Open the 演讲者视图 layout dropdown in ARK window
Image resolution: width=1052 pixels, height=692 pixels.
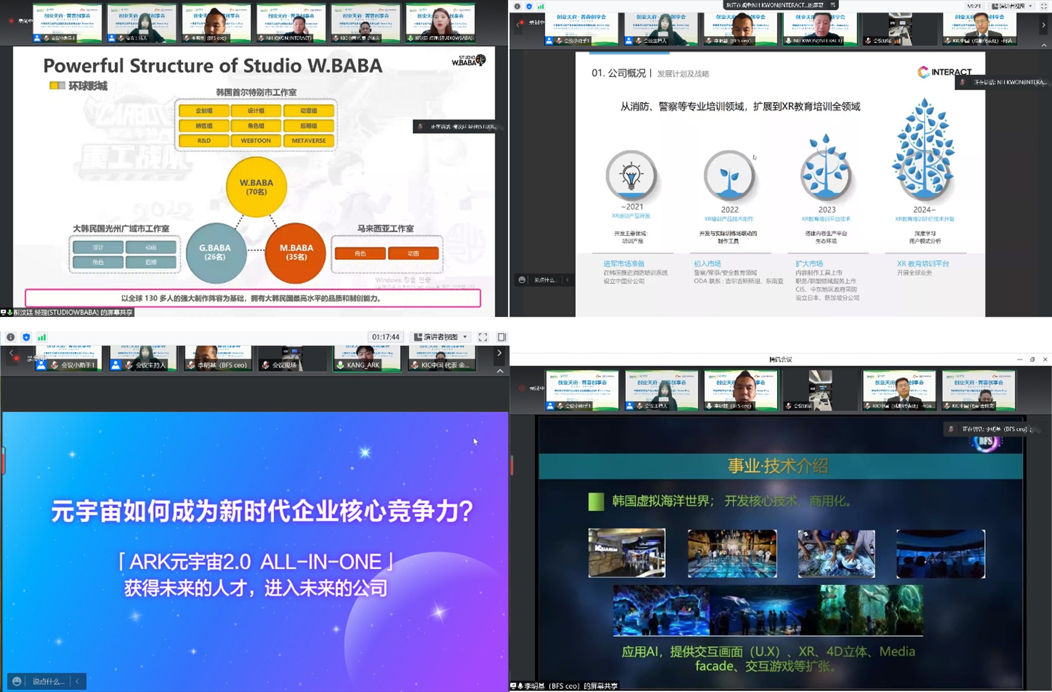(441, 337)
